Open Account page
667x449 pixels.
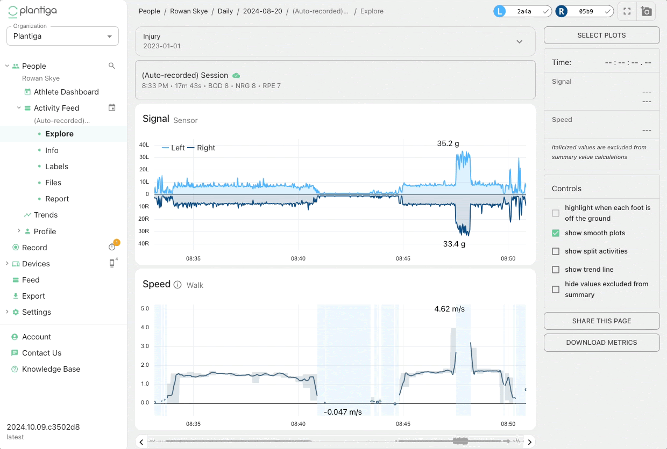37,337
